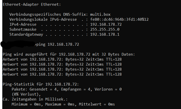Click the "Mittelwert = 0ms" value
This screenshot has width=181, height=109.
click(97, 104)
